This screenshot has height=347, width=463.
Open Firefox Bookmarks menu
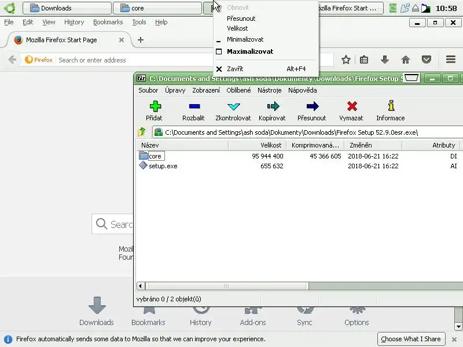tap(108, 22)
